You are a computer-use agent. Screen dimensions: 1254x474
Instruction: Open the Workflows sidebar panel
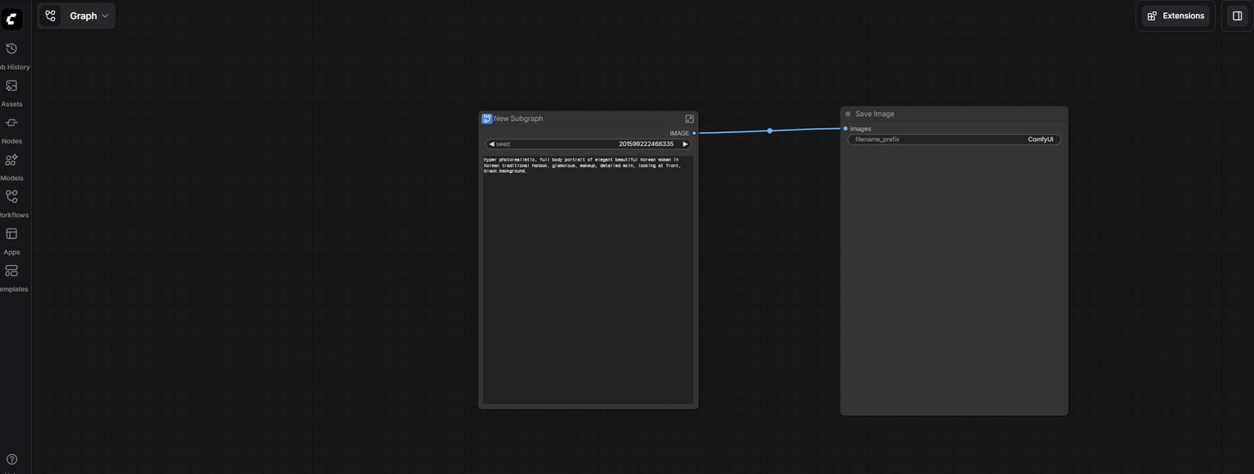click(x=12, y=204)
